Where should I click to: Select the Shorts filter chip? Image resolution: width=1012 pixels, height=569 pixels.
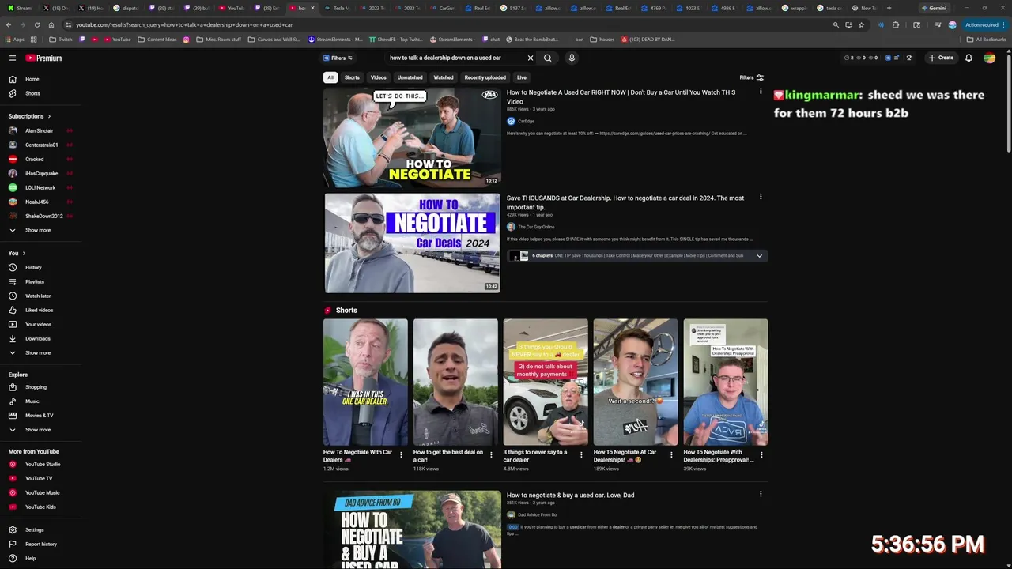[x=352, y=77]
